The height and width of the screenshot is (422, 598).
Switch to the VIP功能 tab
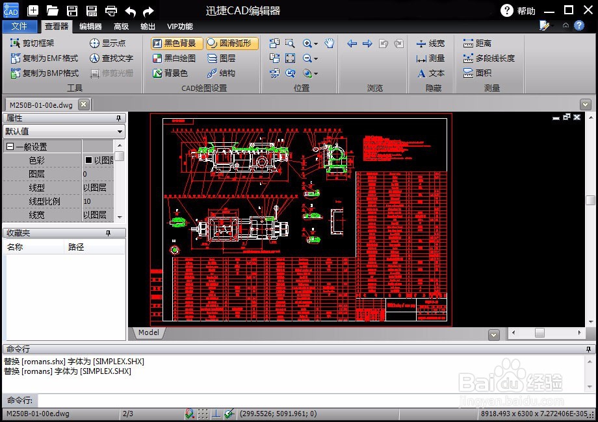(x=179, y=26)
